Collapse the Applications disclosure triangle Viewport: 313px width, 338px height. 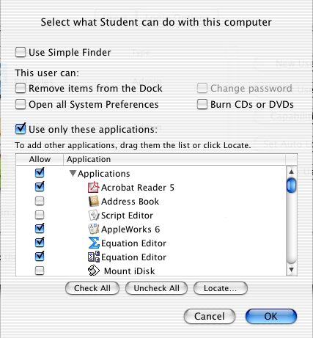click(73, 173)
